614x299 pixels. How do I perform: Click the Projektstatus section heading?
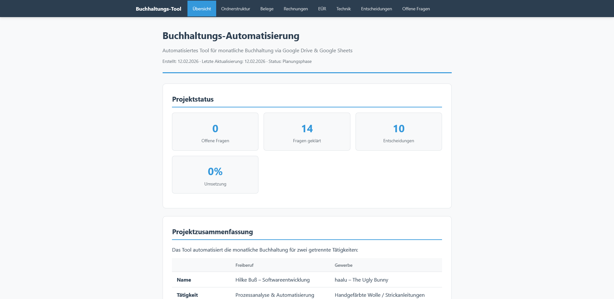[x=193, y=99]
